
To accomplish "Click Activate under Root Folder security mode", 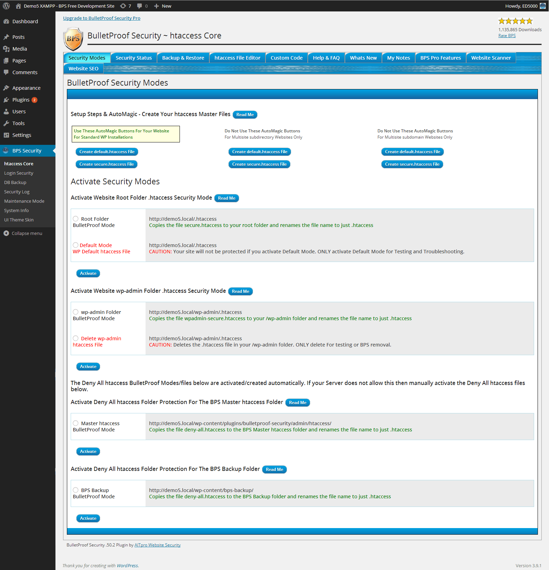I will click(88, 273).
